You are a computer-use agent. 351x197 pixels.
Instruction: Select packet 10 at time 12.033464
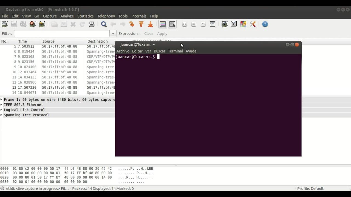(58, 72)
